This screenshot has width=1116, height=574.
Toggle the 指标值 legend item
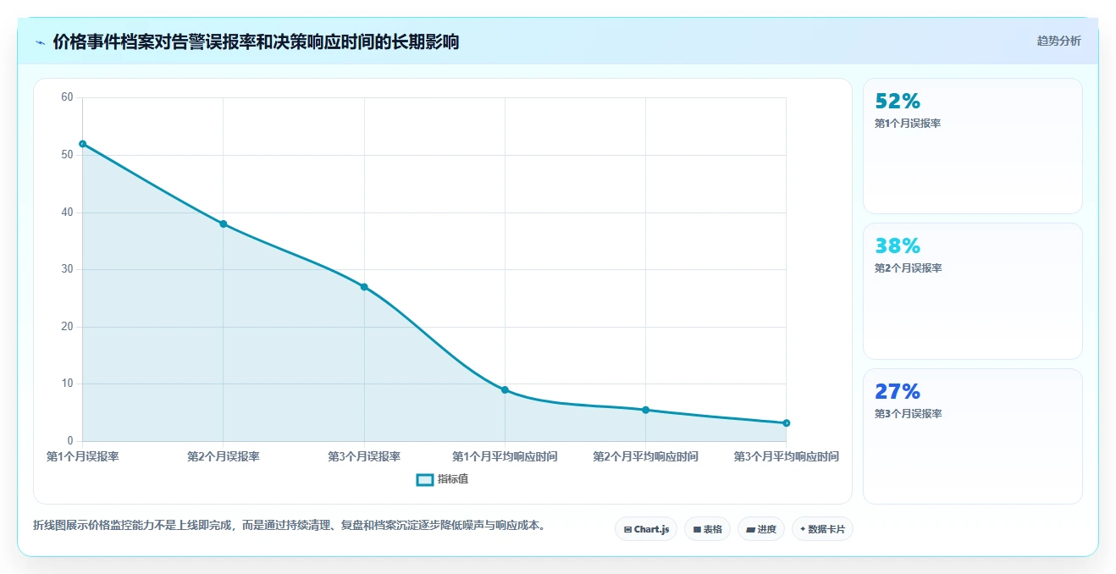(442, 479)
